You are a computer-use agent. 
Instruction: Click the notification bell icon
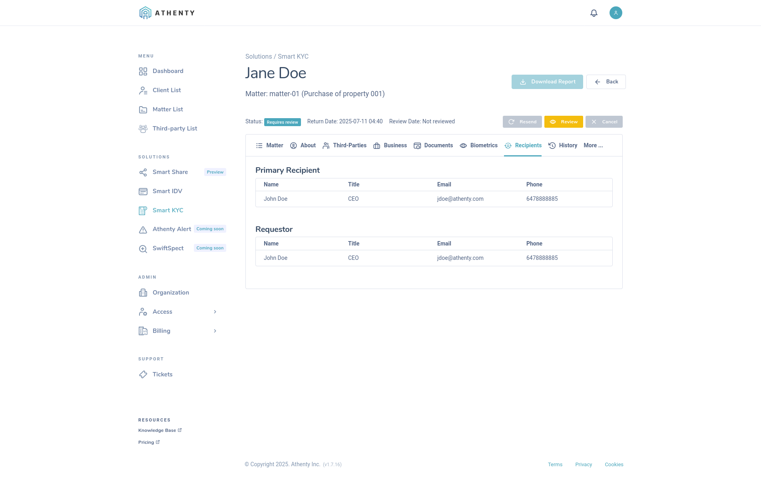click(x=594, y=13)
